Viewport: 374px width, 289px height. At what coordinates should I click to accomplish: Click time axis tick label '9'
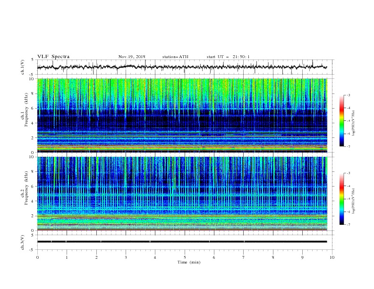(302, 257)
